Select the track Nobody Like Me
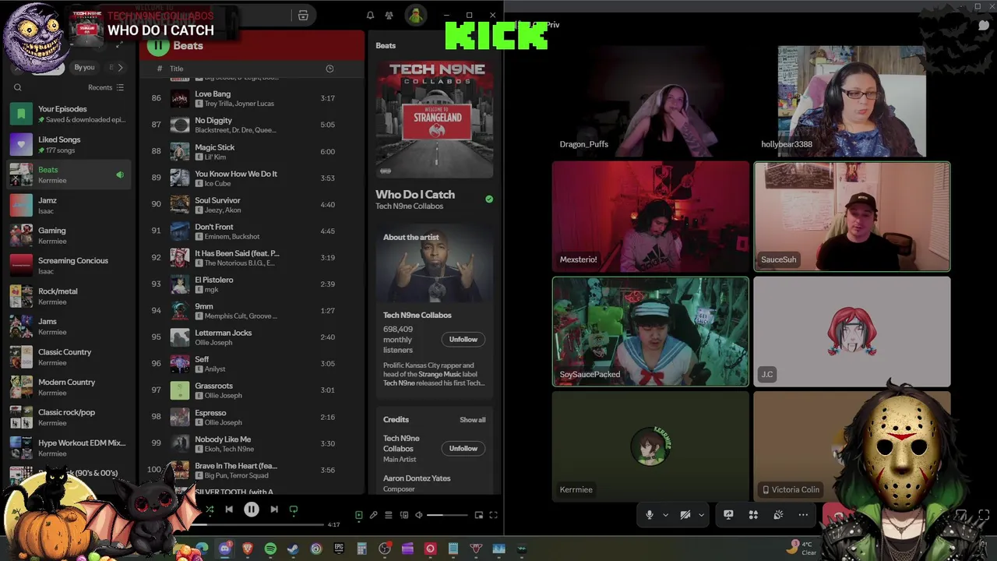Image resolution: width=997 pixels, height=561 pixels. (x=252, y=443)
